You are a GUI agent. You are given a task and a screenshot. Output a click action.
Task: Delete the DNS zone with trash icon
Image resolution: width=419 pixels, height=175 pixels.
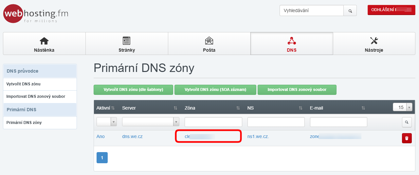[407, 138]
